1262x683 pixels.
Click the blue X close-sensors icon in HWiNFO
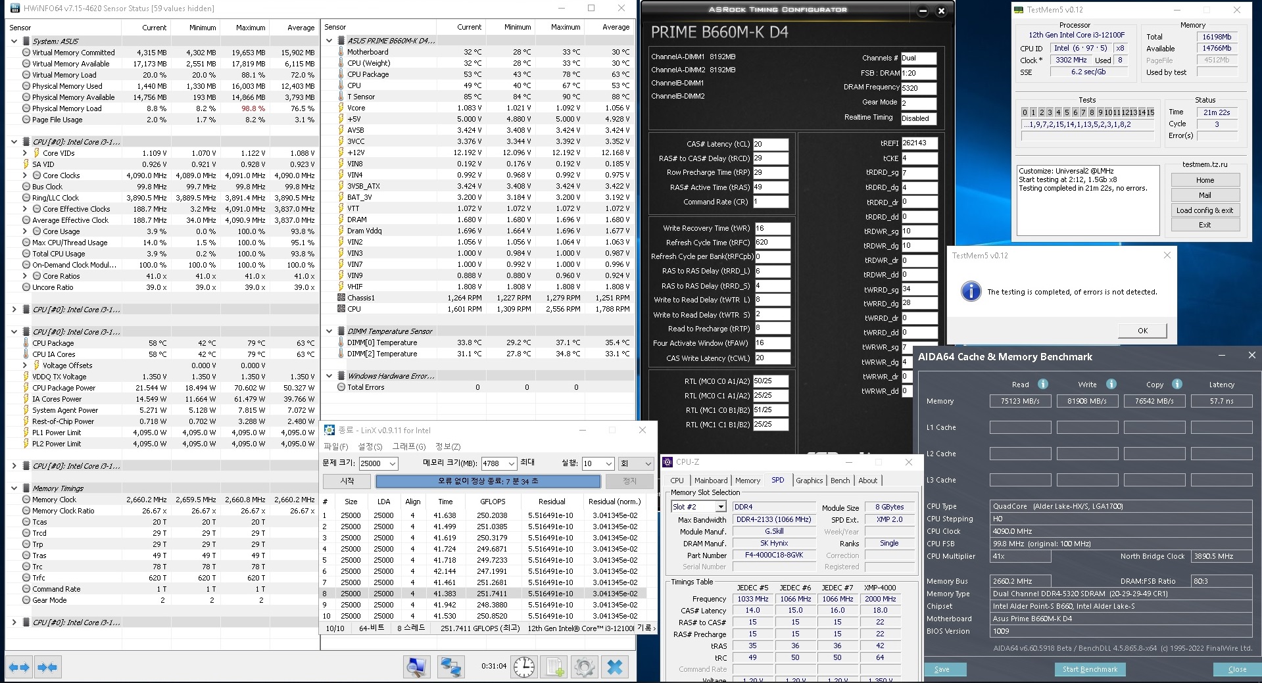click(615, 667)
